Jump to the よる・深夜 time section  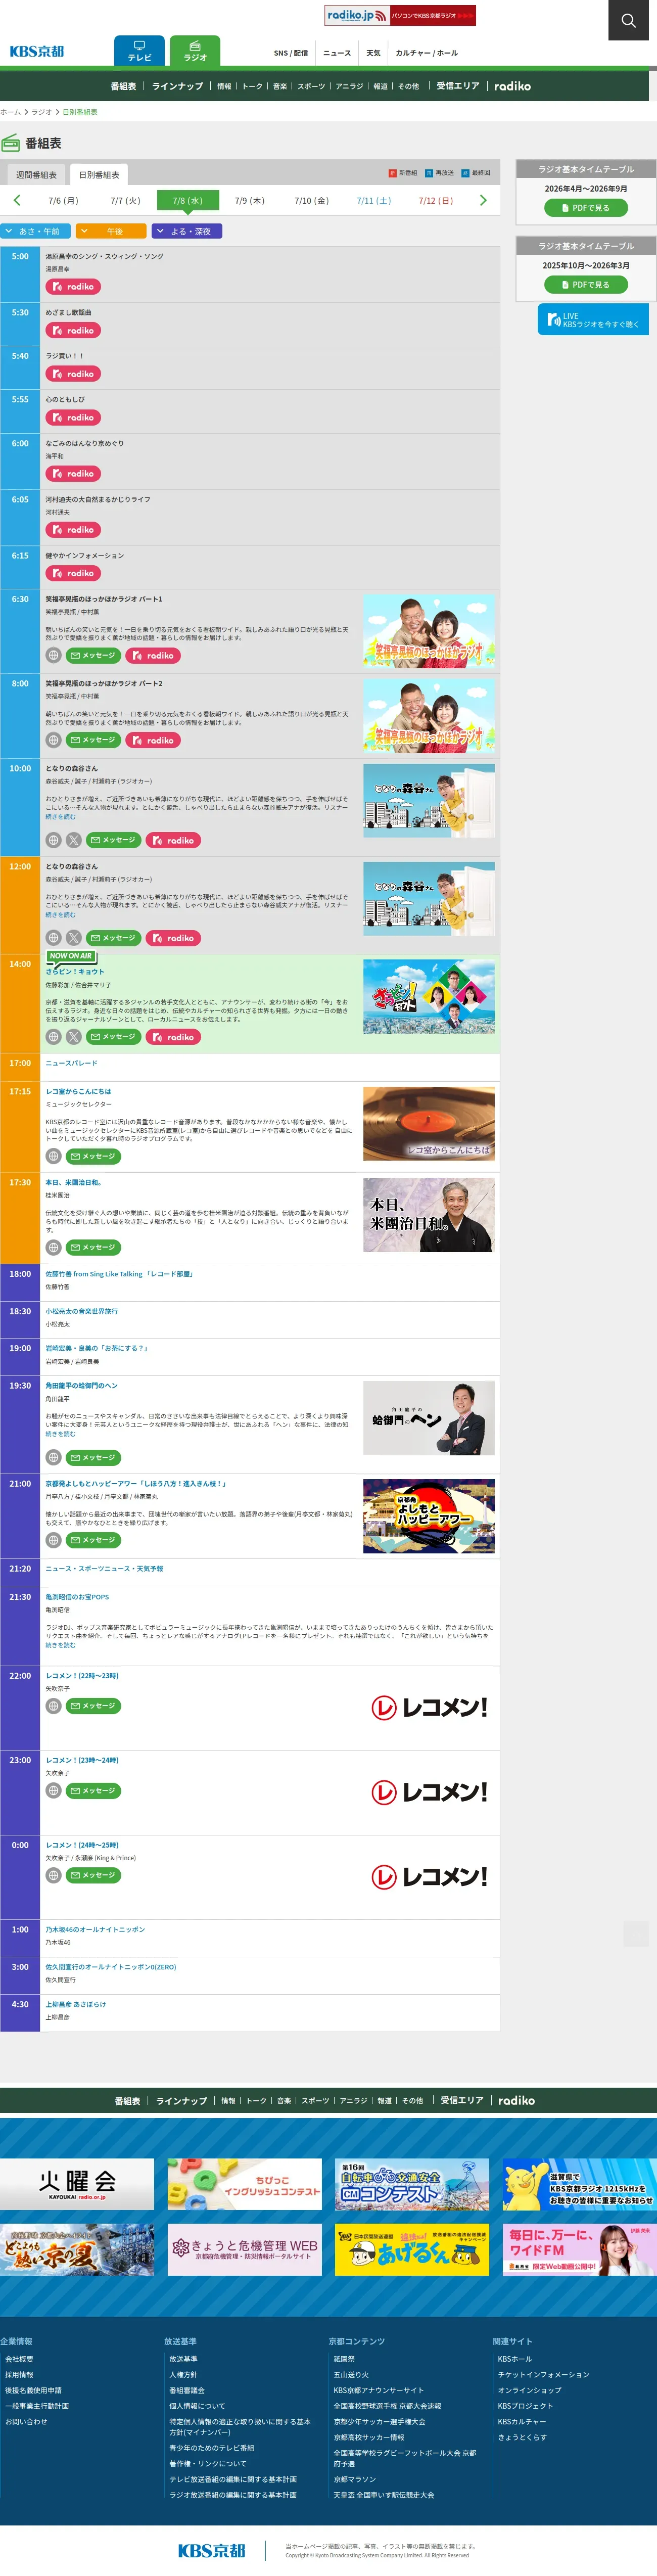click(187, 231)
